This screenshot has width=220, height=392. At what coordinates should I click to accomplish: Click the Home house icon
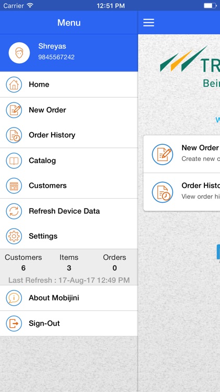tap(14, 85)
